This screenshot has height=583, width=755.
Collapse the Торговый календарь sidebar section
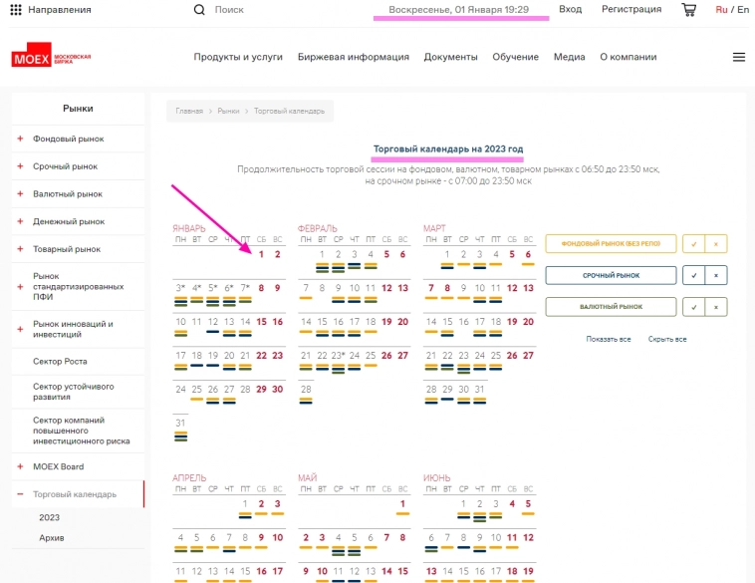[20, 494]
